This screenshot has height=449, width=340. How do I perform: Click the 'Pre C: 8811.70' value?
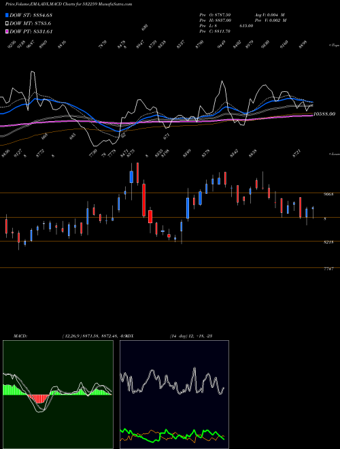[x=215, y=31]
